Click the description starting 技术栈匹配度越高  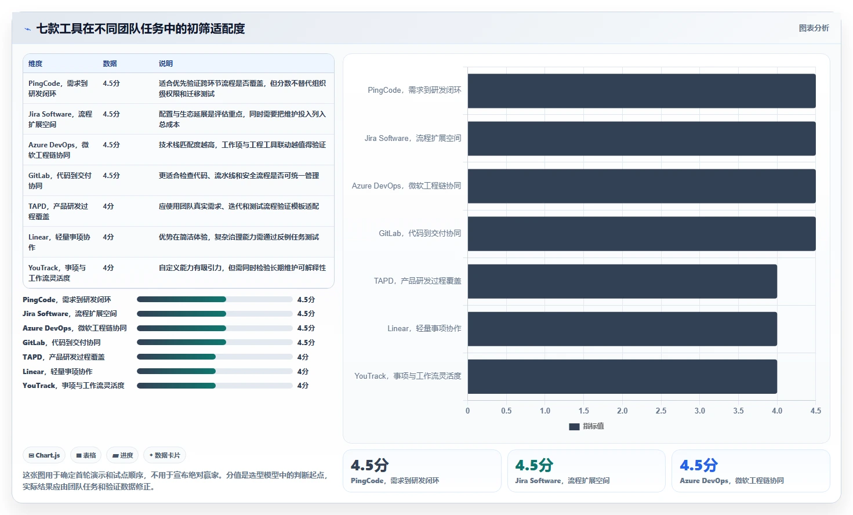click(x=242, y=145)
